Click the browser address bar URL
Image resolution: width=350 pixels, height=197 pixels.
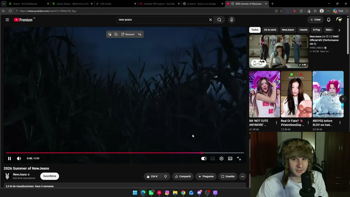point(48,11)
